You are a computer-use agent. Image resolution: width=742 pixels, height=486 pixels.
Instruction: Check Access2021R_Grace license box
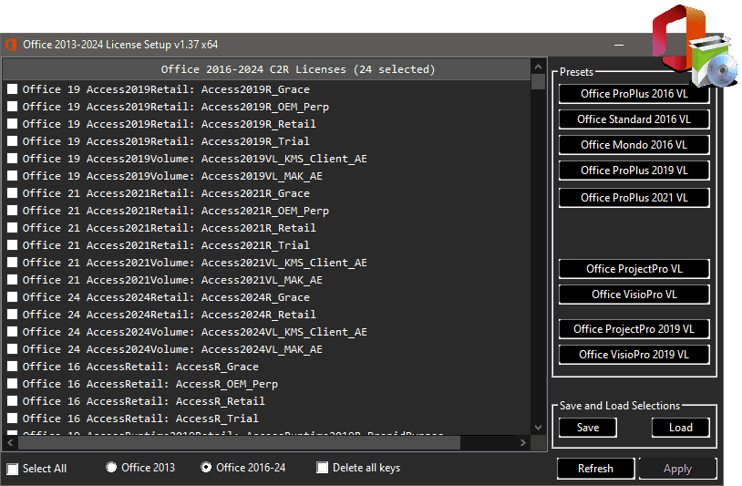coord(12,193)
